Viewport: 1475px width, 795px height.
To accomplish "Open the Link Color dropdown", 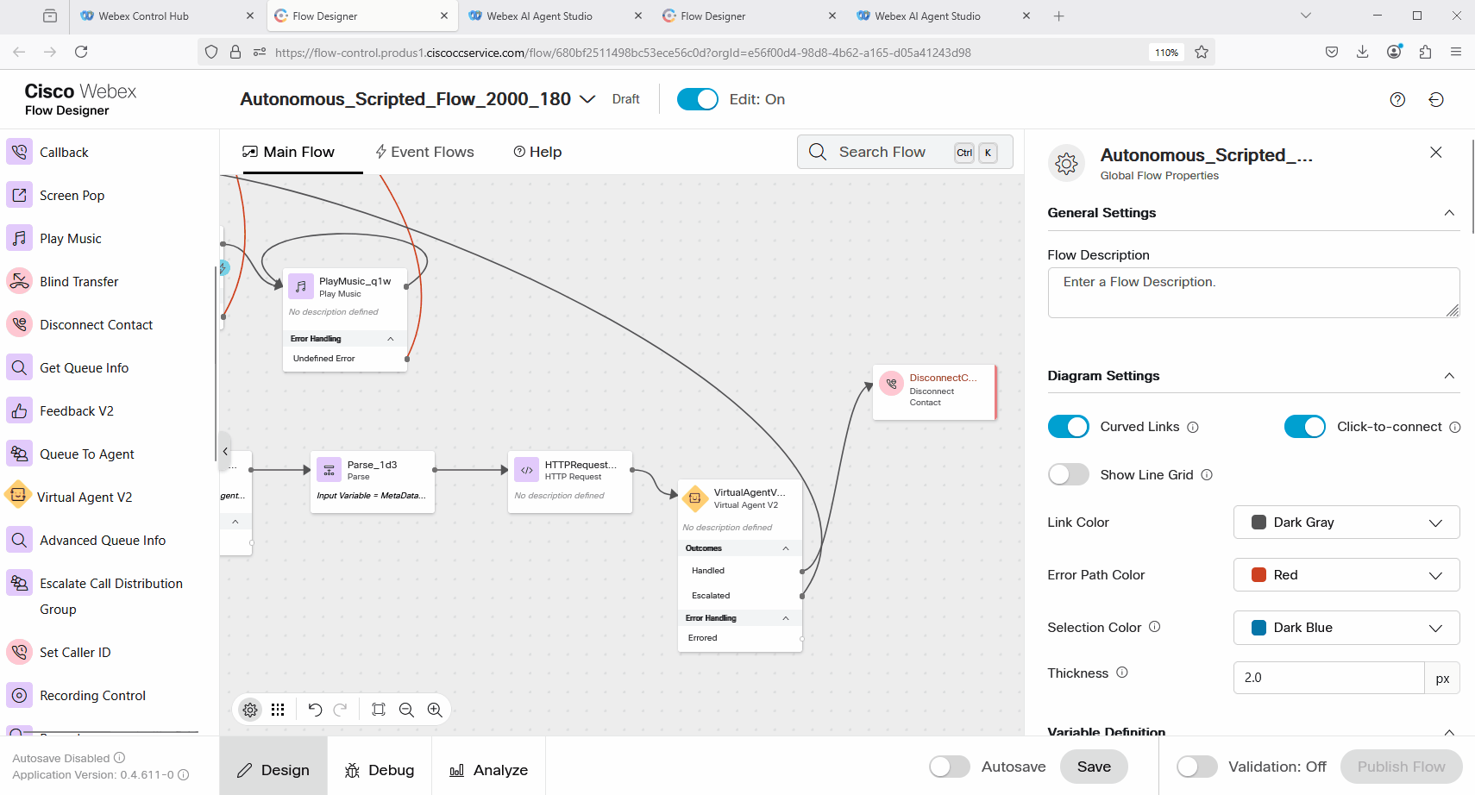I will pos(1346,523).
